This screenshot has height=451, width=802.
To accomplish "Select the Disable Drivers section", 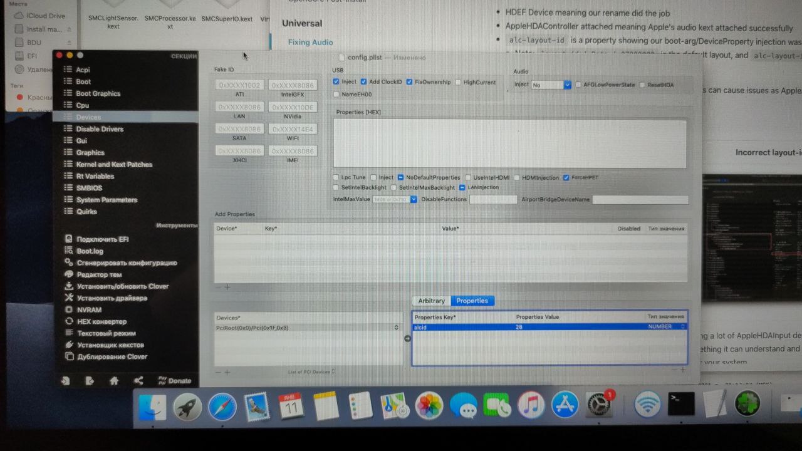I will tap(100, 129).
